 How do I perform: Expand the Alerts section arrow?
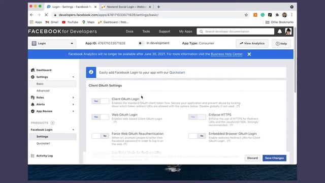[73, 104]
